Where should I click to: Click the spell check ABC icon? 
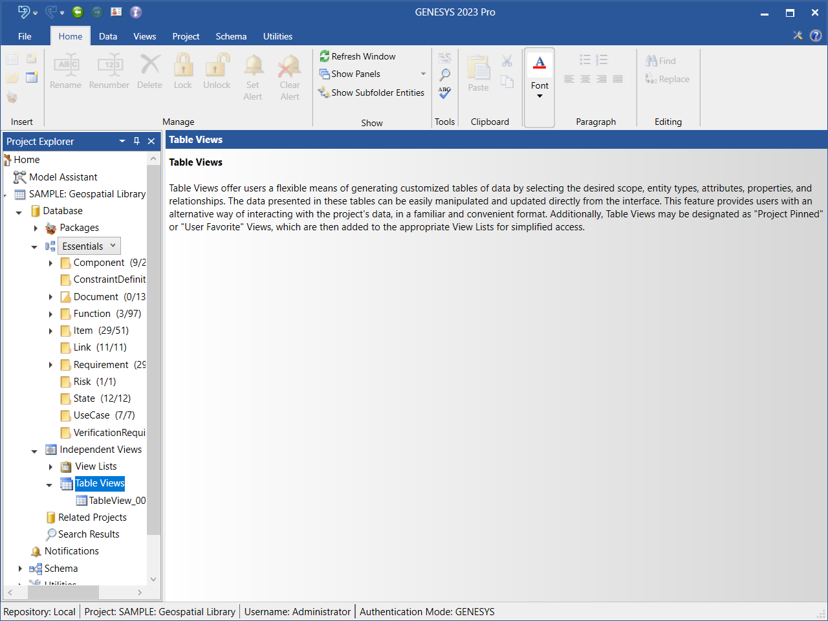tap(444, 93)
